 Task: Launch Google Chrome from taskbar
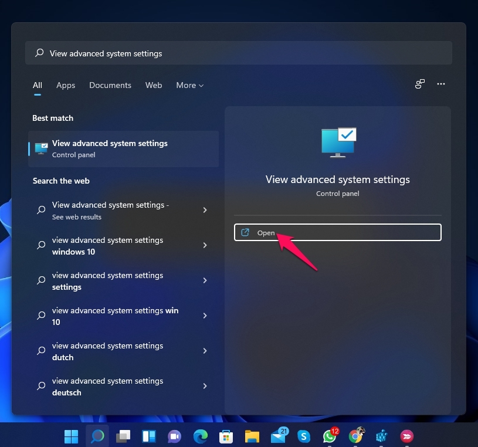[355, 436]
